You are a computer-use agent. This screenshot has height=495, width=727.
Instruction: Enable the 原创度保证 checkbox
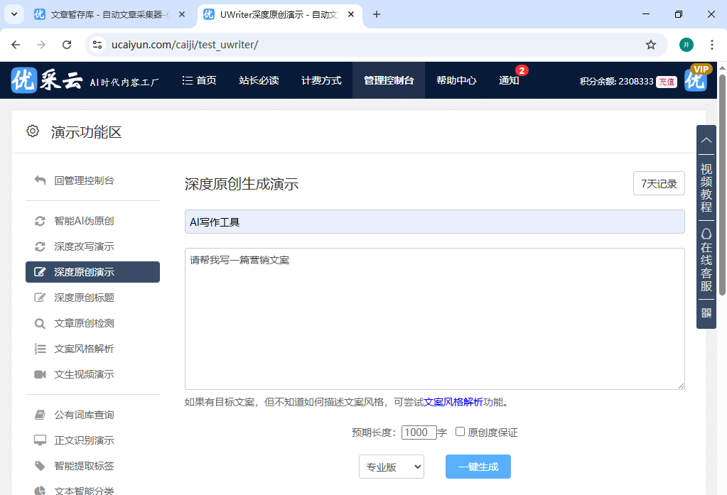coord(460,433)
